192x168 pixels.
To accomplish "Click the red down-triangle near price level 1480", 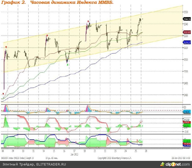I will coord(3,94).
